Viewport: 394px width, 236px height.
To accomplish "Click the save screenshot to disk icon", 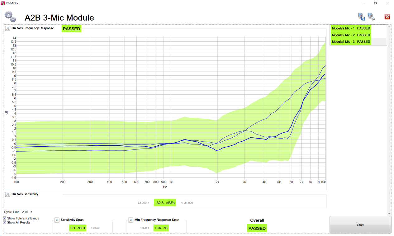I will [361, 17].
